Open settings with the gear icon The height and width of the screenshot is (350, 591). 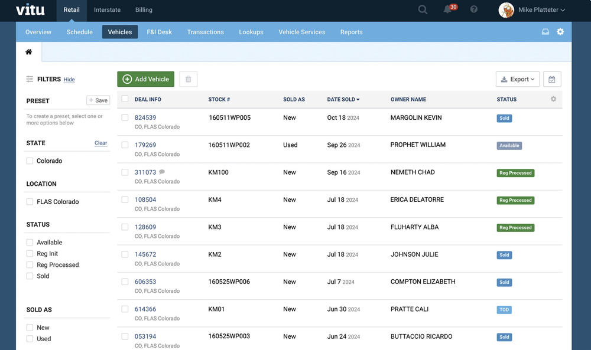560,32
